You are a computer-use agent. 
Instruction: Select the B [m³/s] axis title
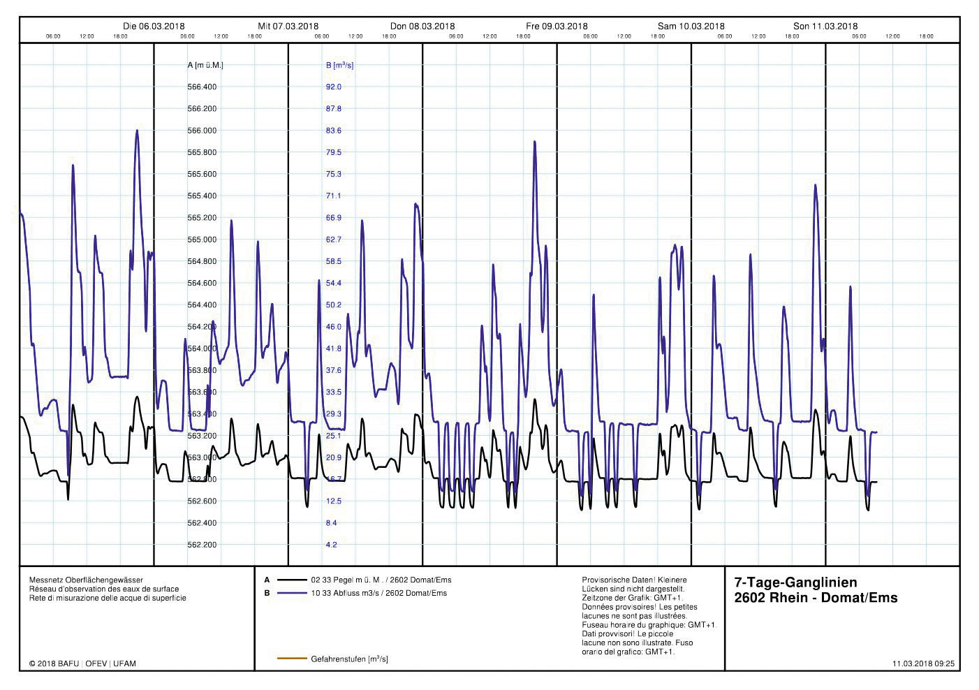(x=339, y=65)
